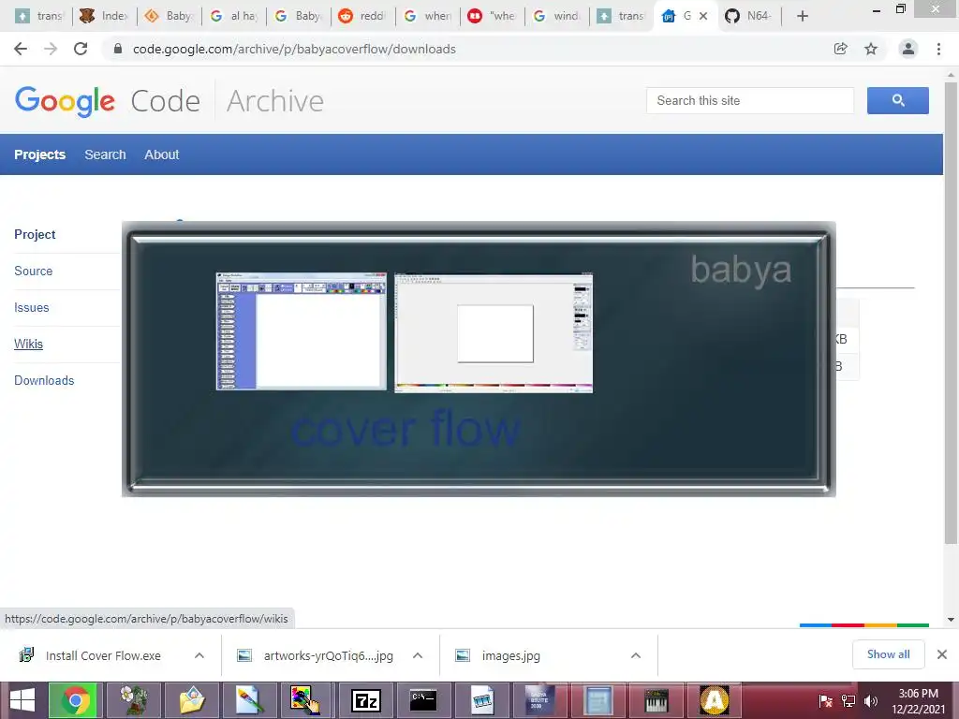Screen dimensions: 959x719
Task: Open the Downloads sidebar link
Action: click(44, 380)
